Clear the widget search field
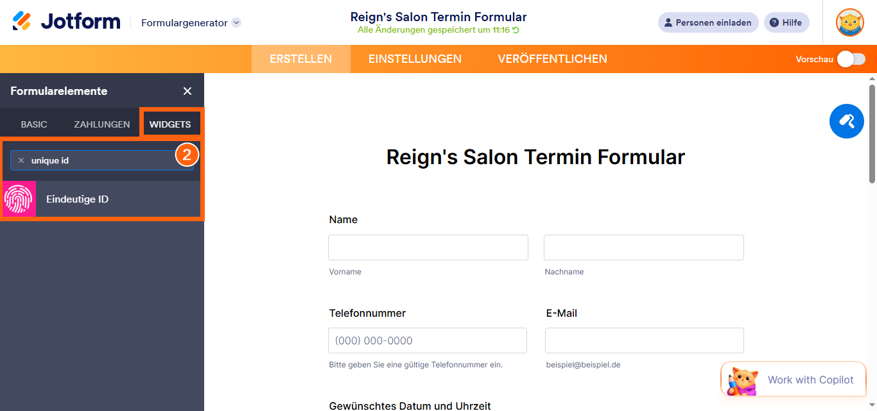The image size is (877, 411). 21,160
